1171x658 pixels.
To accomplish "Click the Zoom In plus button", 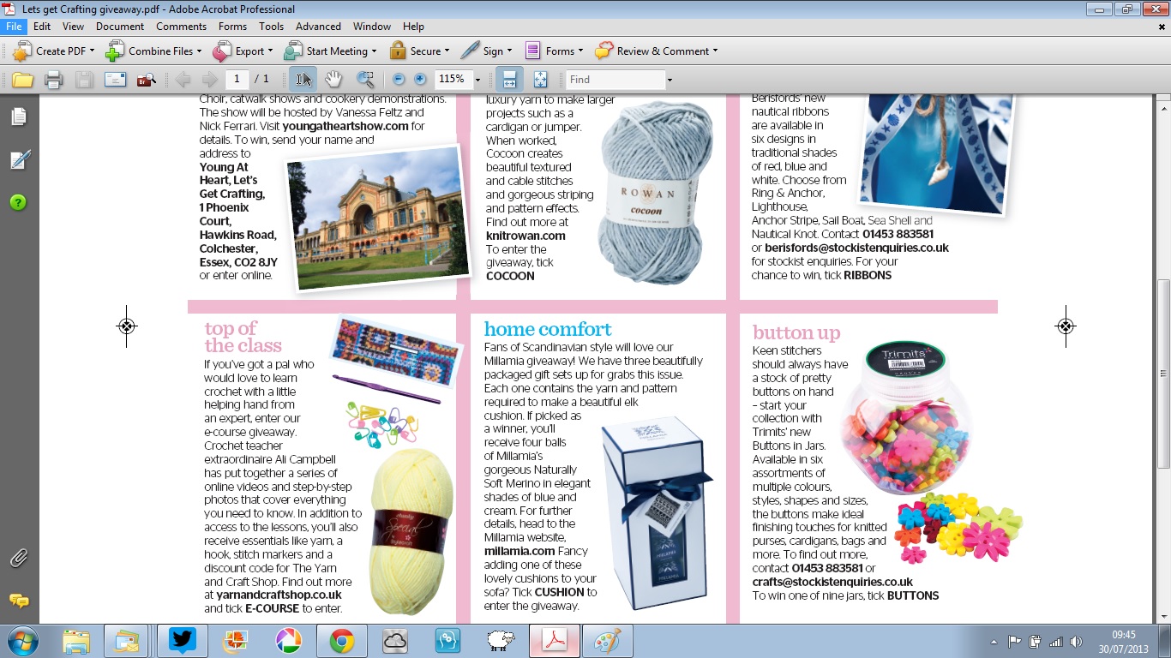I will pos(420,80).
